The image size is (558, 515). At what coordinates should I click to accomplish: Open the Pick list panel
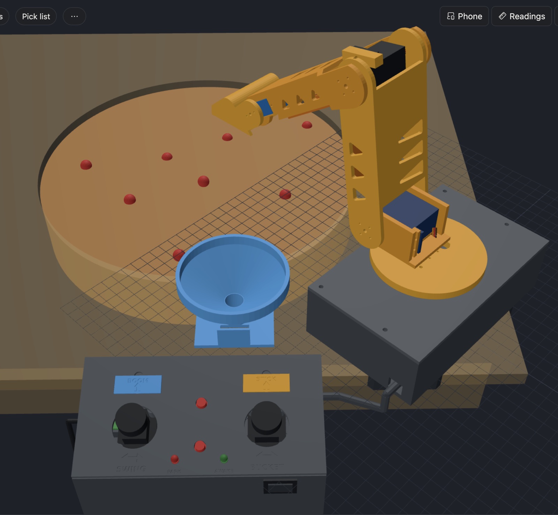point(36,16)
